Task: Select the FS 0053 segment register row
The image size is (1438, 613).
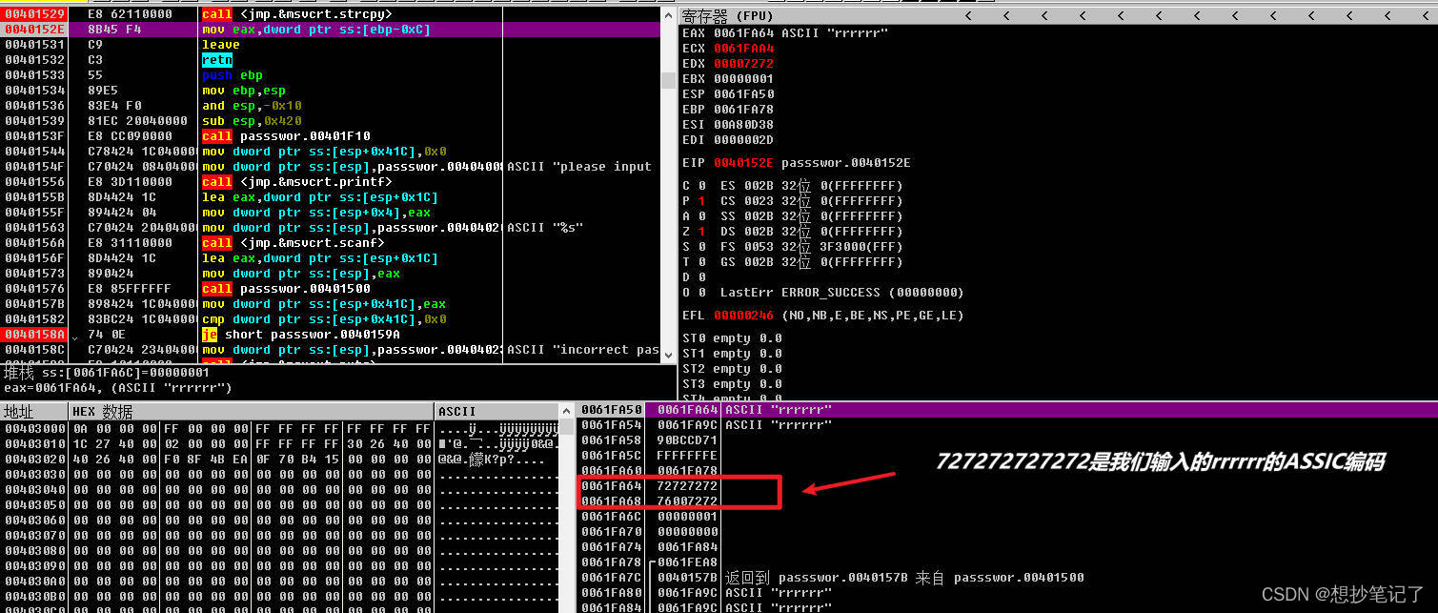Action: click(812, 247)
